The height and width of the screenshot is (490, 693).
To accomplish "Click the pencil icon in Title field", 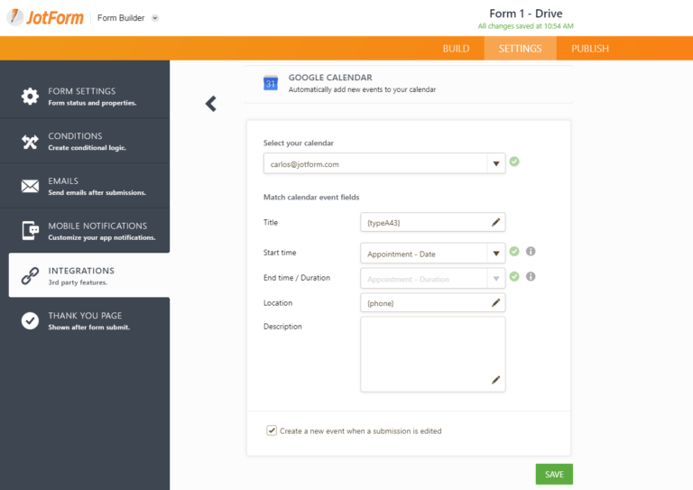I will [495, 222].
